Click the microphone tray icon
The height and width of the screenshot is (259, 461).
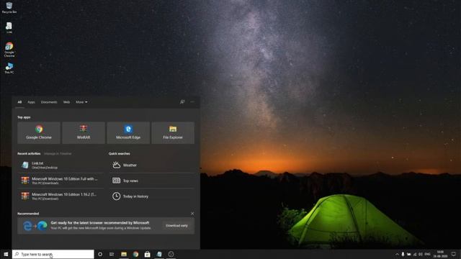coord(403,254)
